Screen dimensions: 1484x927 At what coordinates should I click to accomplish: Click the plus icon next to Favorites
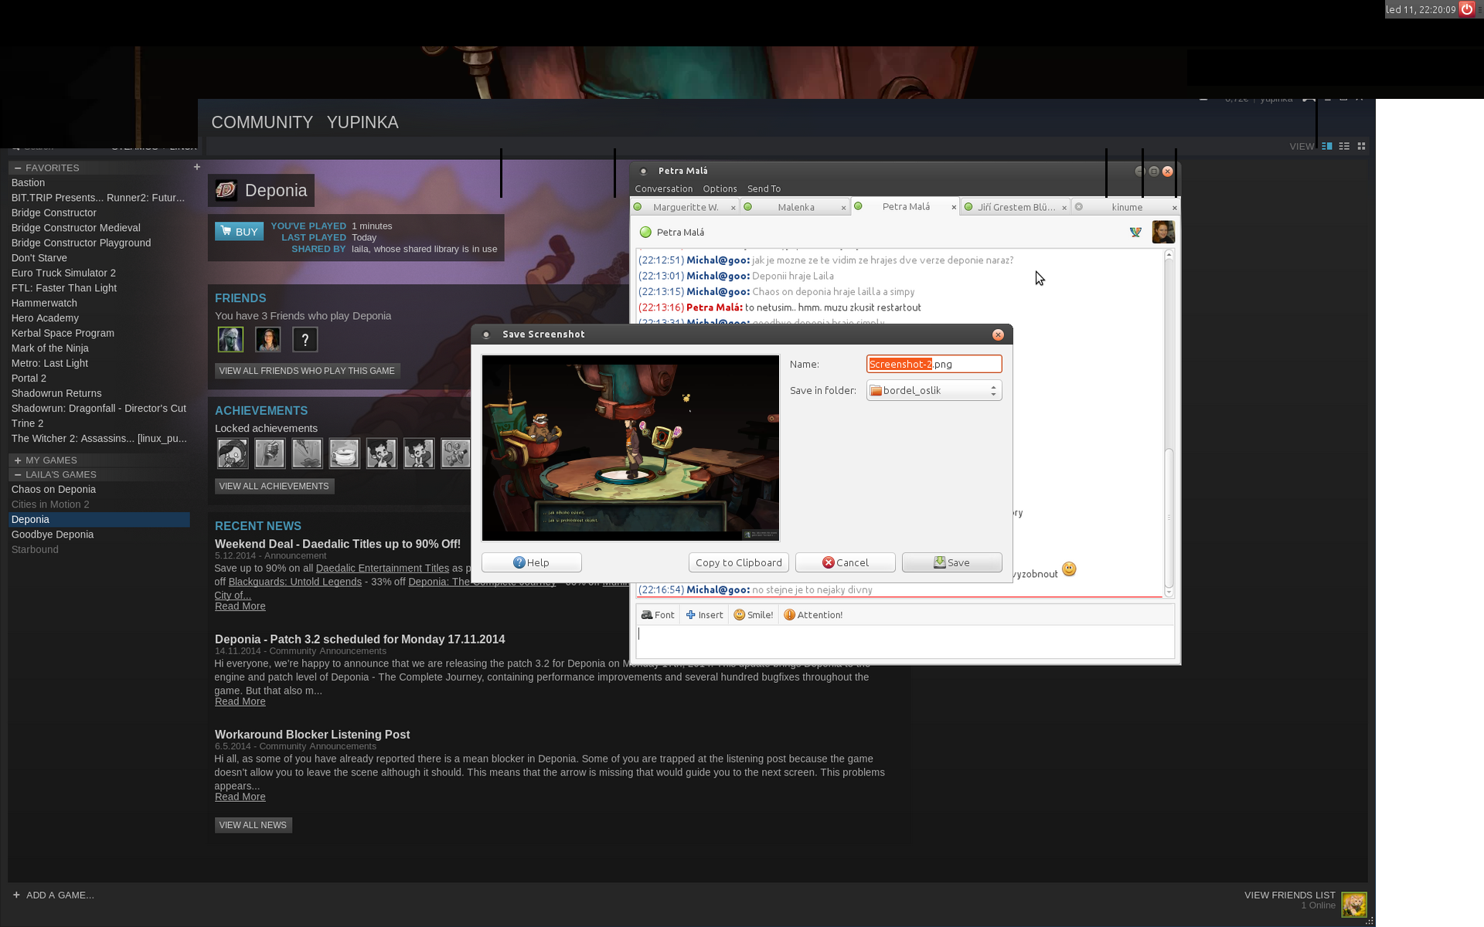[197, 167]
